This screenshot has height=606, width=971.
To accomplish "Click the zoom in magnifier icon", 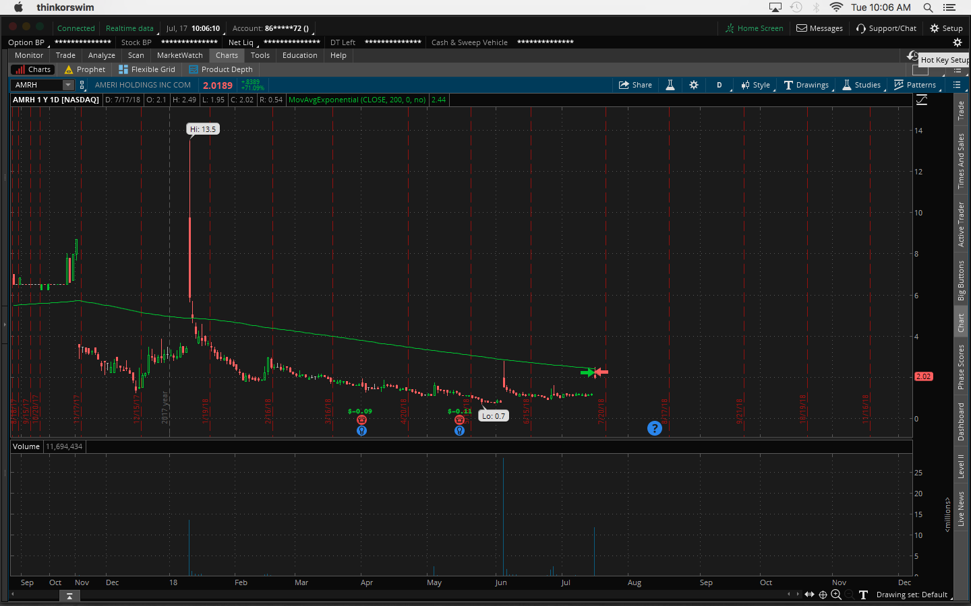I will (836, 595).
